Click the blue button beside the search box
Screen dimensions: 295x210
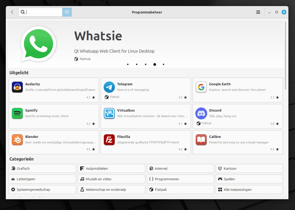tap(67, 12)
